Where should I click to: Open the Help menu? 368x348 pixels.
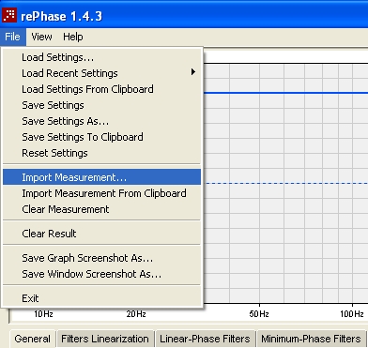(x=73, y=37)
